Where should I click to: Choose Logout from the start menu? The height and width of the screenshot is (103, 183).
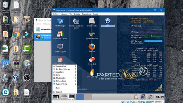tap(65, 92)
